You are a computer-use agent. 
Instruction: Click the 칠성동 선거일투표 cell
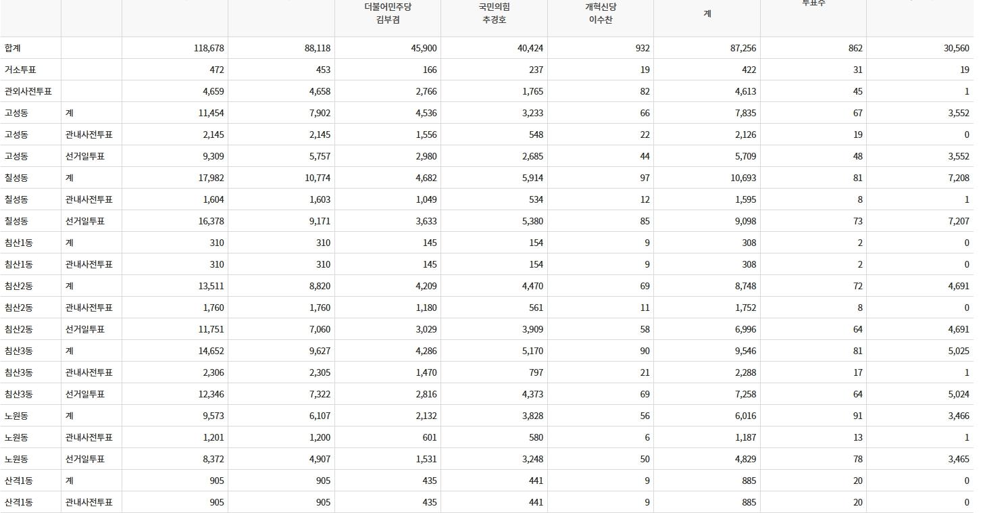coord(85,221)
